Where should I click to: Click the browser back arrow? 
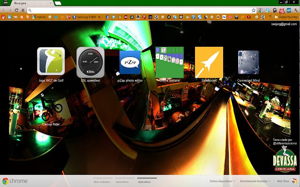pos(4,10)
